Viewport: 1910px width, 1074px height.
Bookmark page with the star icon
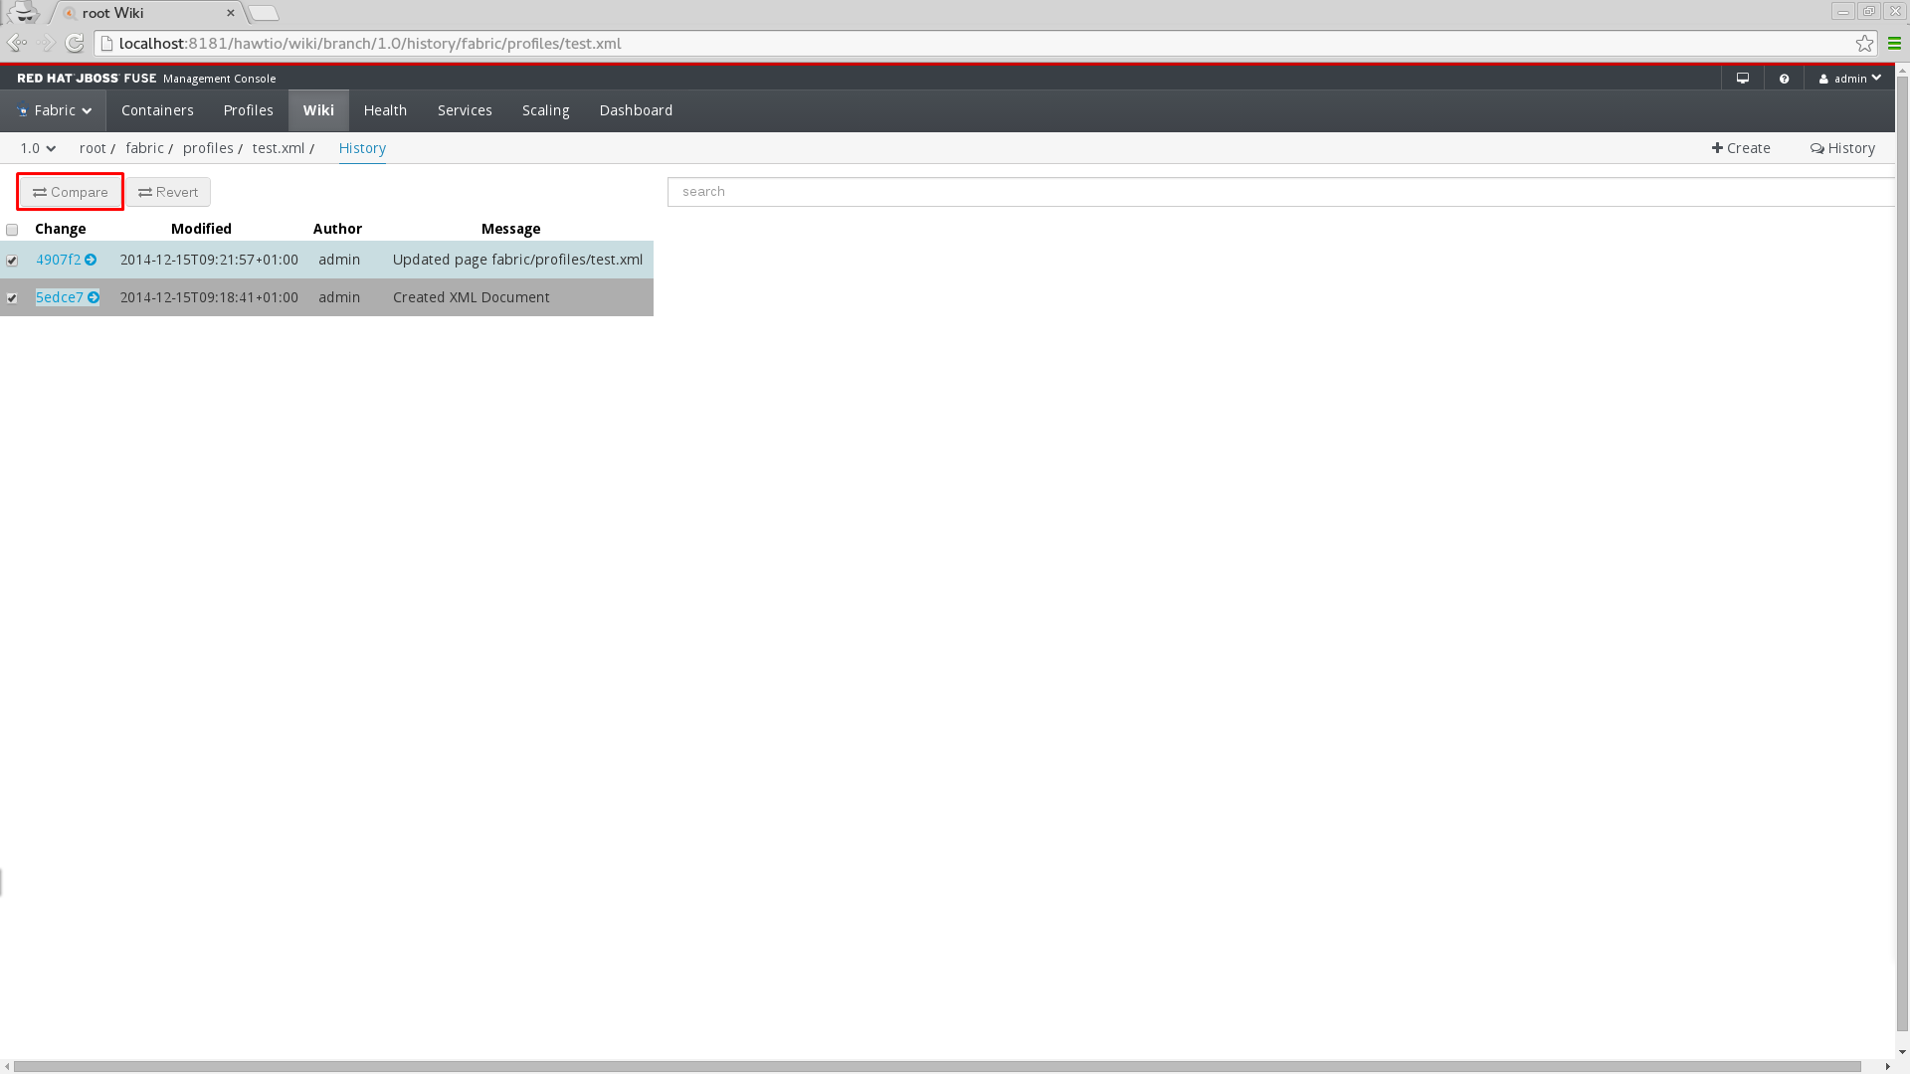pos(1864,43)
